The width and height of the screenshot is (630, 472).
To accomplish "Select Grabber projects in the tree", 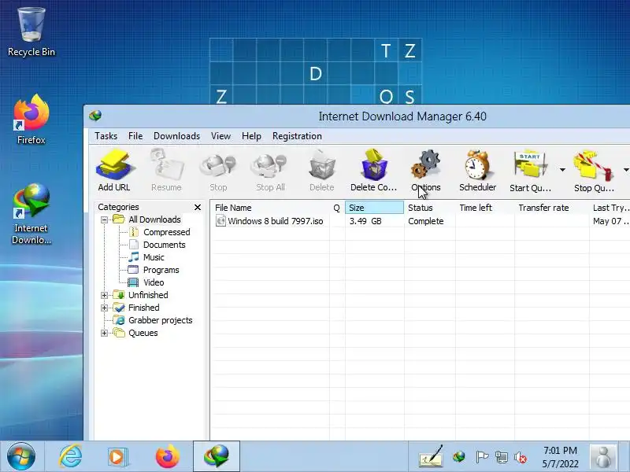I will click(161, 320).
